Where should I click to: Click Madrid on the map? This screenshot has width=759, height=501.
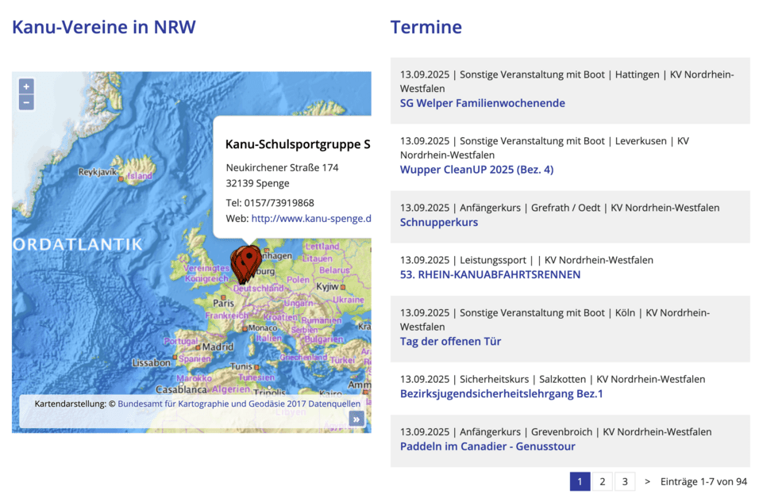click(x=217, y=346)
